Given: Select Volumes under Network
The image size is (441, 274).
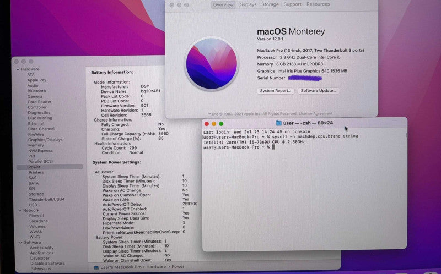Looking at the screenshot, I should pos(37,227).
